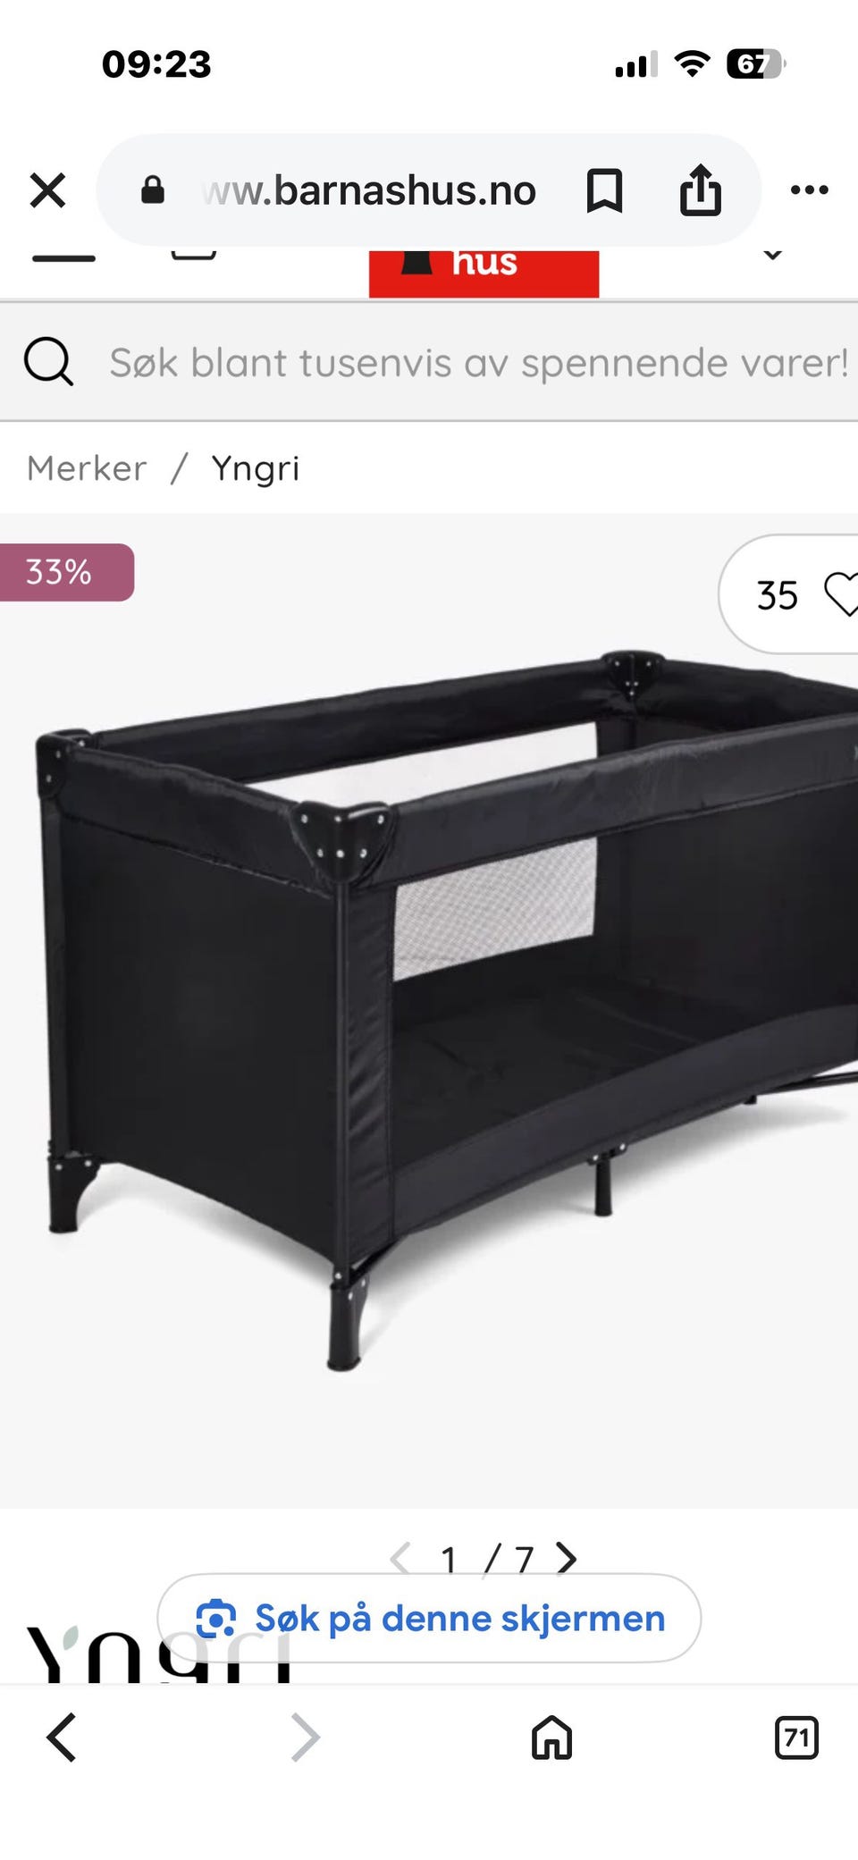Tap the magnifier search icon
Screen dimensions: 858x1860
tap(48, 361)
